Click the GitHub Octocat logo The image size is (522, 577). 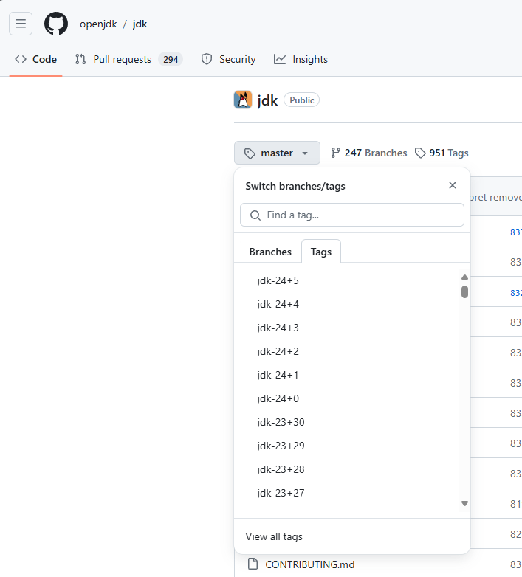(56, 24)
